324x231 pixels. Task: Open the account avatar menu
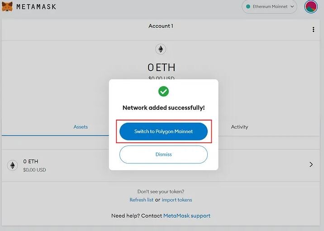coord(310,7)
